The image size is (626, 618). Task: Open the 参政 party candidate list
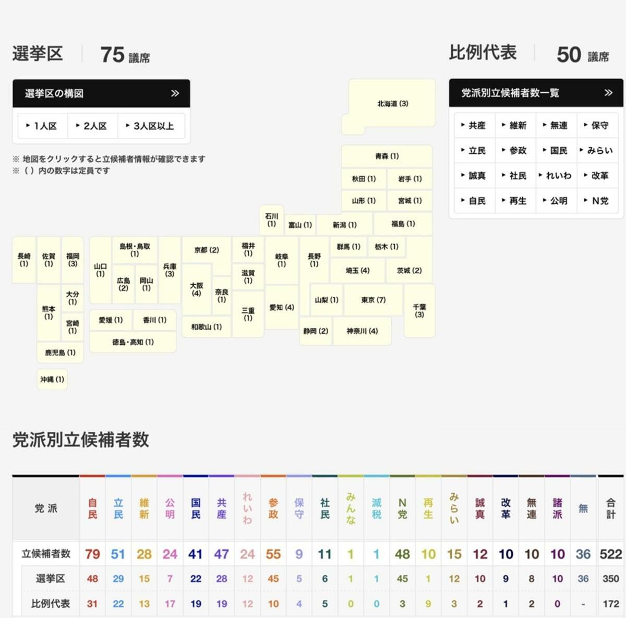[x=515, y=150]
